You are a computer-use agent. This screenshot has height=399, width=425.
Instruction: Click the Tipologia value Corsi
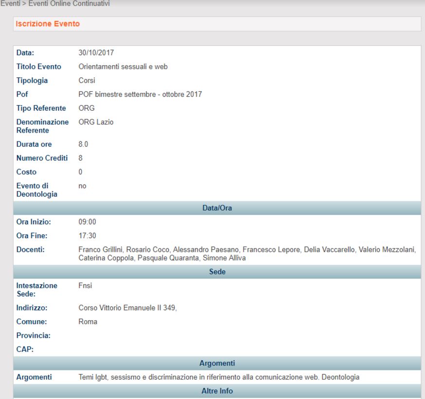(87, 81)
